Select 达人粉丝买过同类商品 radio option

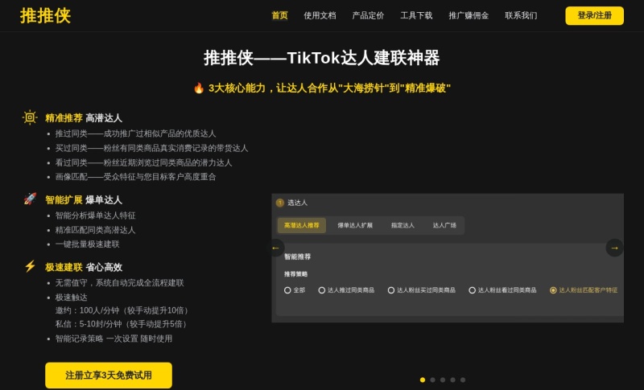421,290
